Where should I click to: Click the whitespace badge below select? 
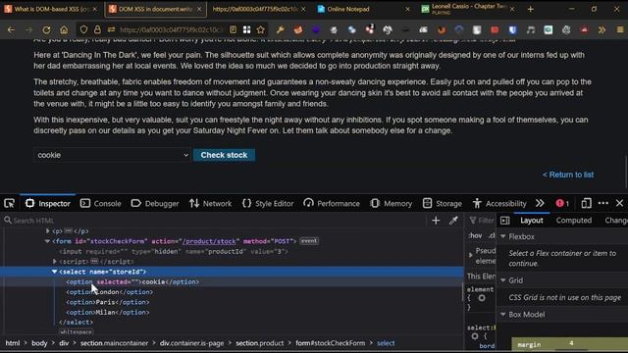pyautogui.click(x=76, y=331)
